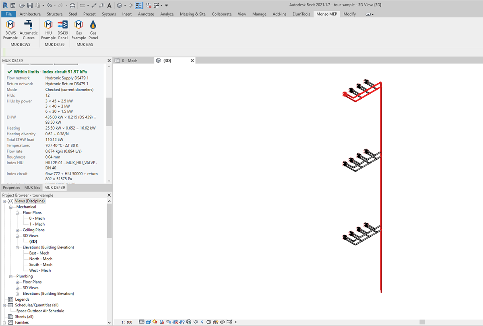Open the Visual Style cube icon
483x326 pixels.
click(x=149, y=322)
